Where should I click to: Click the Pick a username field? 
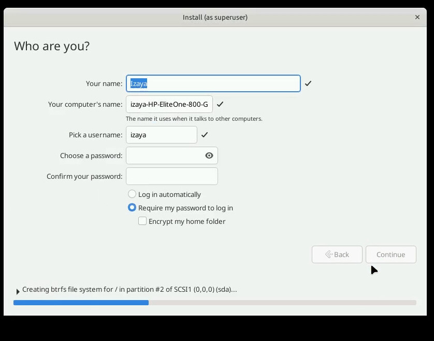161,135
